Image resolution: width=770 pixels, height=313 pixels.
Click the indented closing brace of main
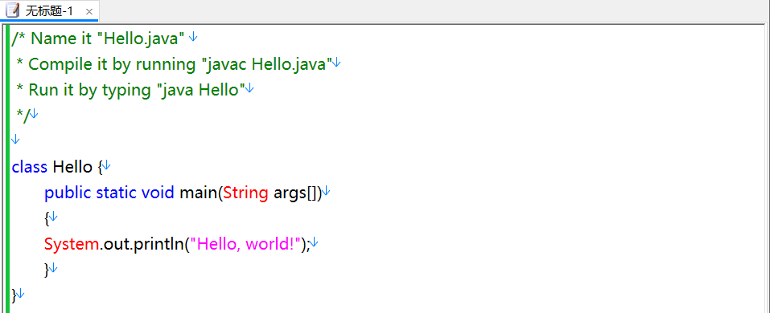pos(47,270)
